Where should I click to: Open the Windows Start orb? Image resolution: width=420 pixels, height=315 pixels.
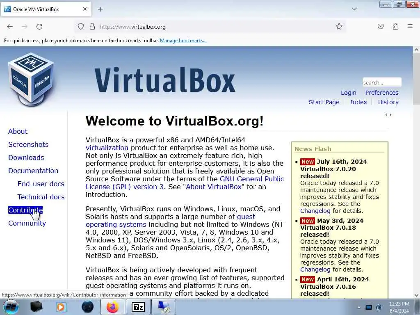point(11,307)
